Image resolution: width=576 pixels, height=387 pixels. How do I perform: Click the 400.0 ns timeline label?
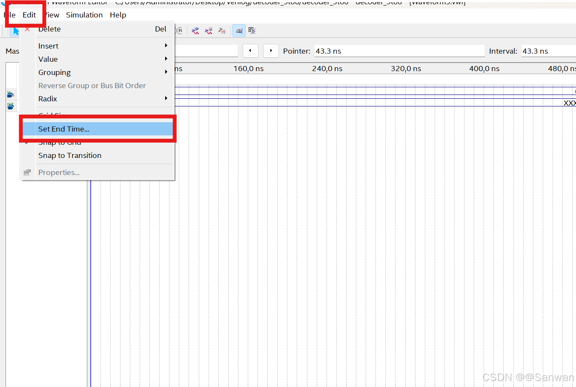484,69
